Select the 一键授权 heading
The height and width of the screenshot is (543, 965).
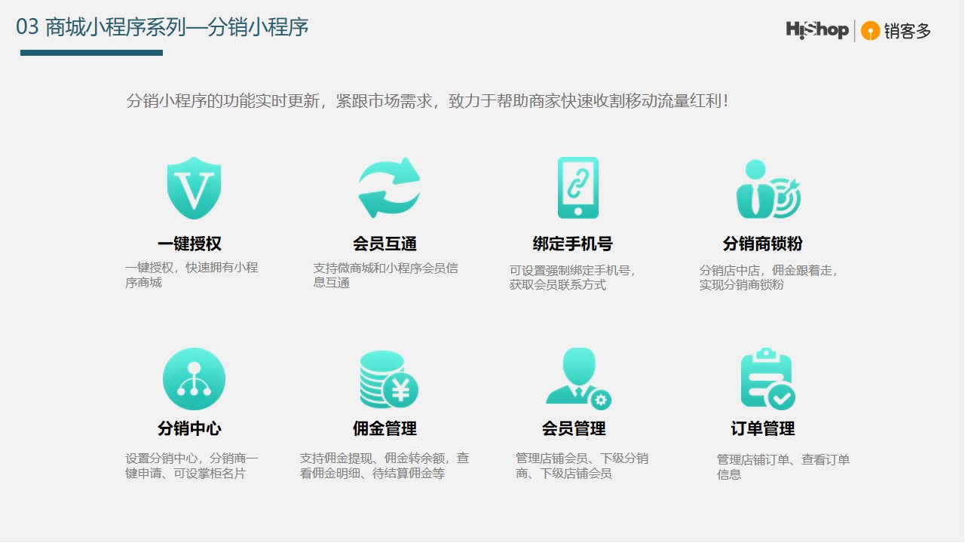pyautogui.click(x=190, y=244)
